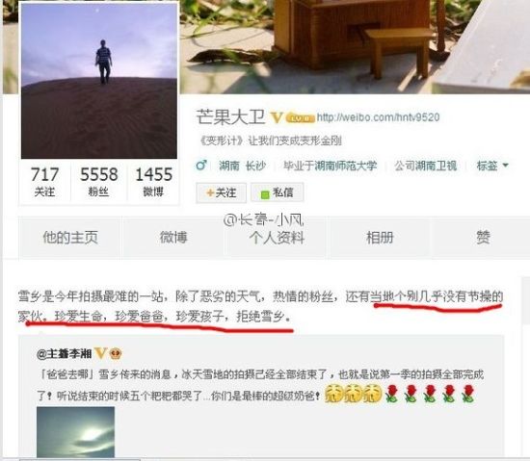Click the level badge beside the username
530x461 pixels.
pos(300,117)
